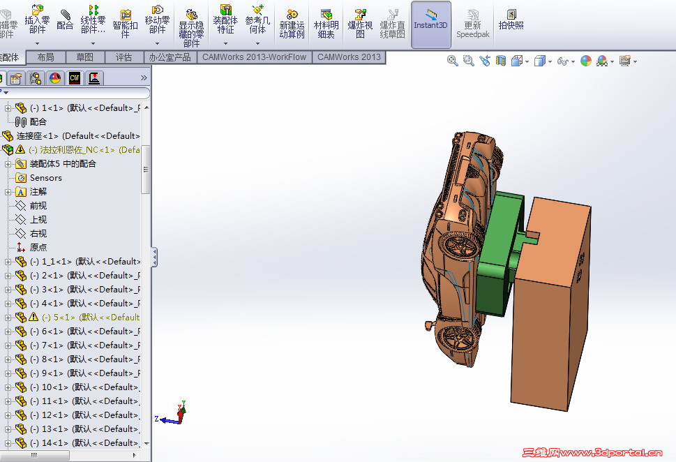Viewport: 676px width, 462px height.
Task: Open the CAMWorks operation tree tab icon
Action: [94, 78]
